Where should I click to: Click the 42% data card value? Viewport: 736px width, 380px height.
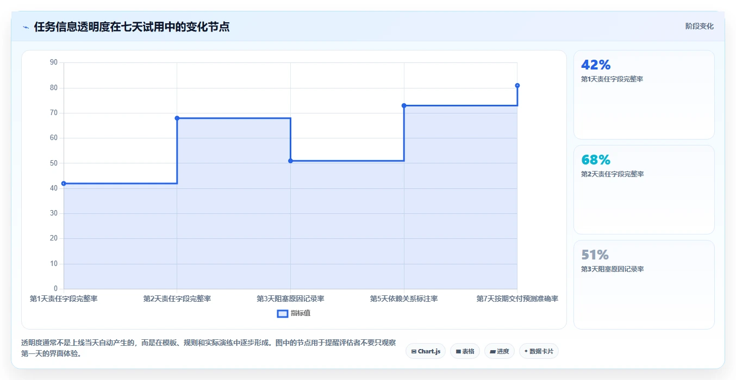[596, 65]
